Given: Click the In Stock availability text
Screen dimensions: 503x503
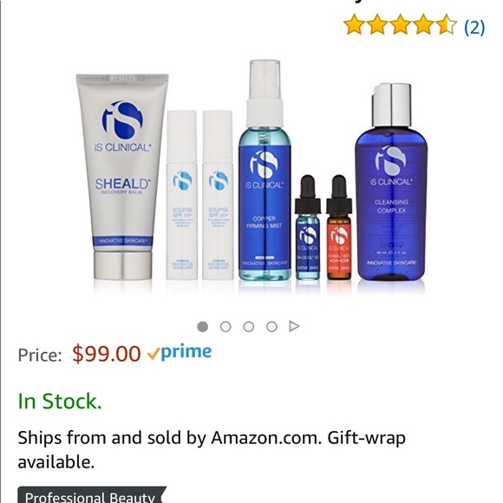Looking at the screenshot, I should 60,402.
